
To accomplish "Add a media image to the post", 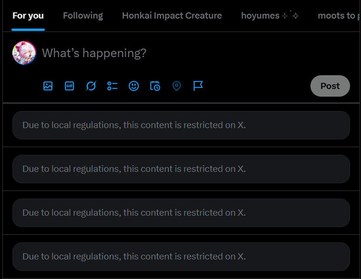I will 48,86.
